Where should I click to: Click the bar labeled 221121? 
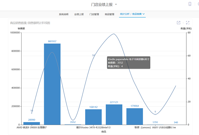point(114,115)
